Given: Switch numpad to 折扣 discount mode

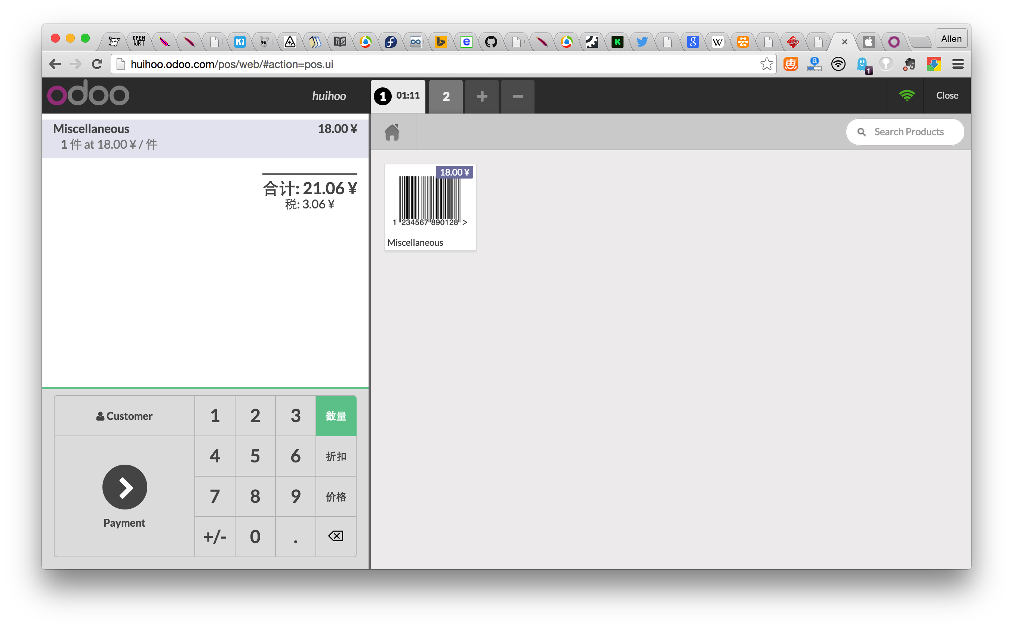Looking at the screenshot, I should pyautogui.click(x=336, y=456).
